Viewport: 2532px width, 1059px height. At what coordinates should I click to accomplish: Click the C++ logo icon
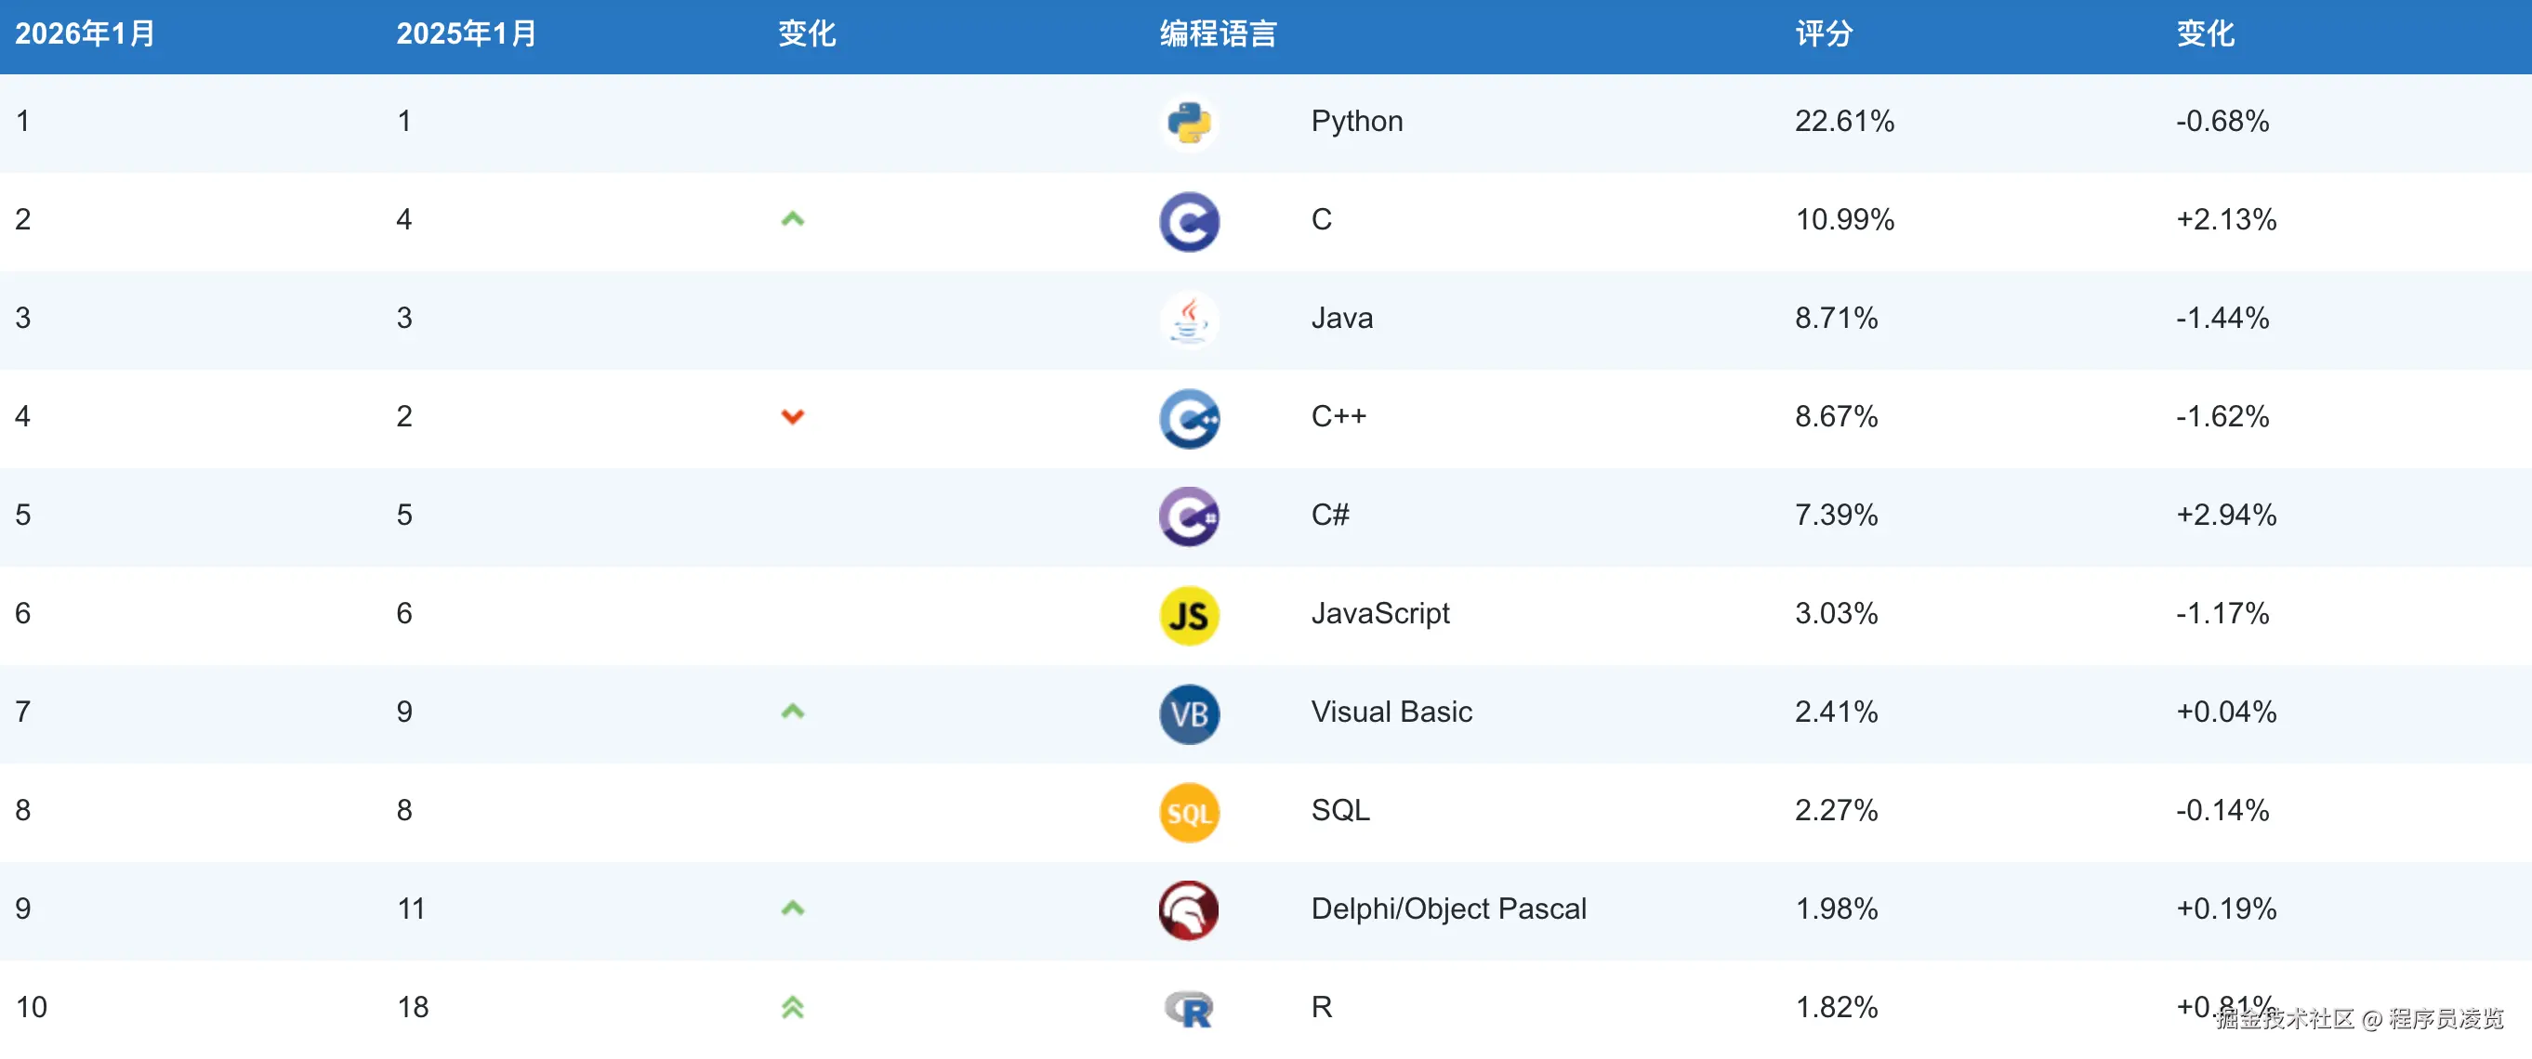[1188, 417]
